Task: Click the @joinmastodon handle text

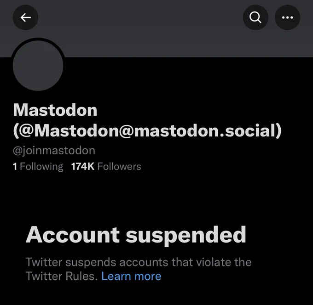Action: (54, 151)
